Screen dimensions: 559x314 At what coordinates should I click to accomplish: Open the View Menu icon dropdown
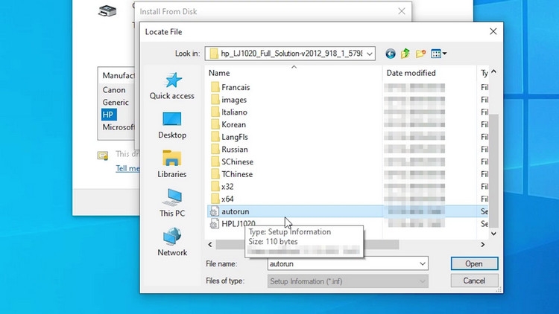[438, 54]
